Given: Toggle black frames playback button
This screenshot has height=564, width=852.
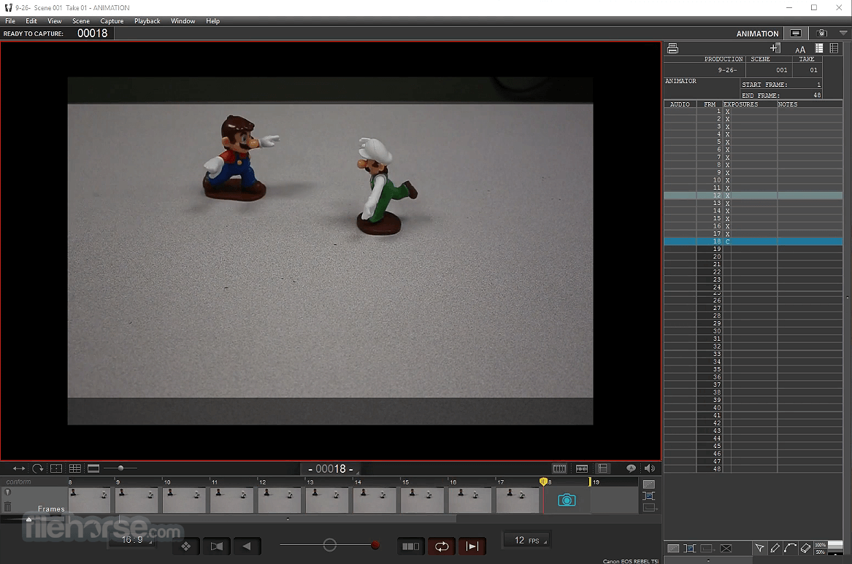Looking at the screenshot, I should 411,546.
